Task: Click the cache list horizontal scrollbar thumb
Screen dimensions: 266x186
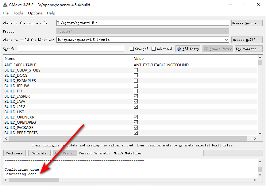Action: (128, 138)
